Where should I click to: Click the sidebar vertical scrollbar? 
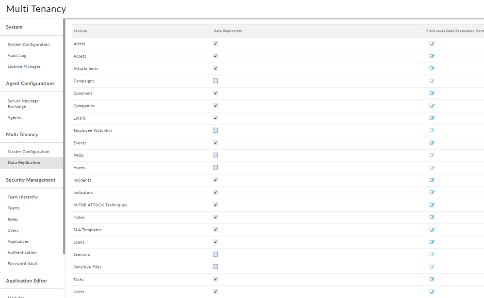coord(64,136)
